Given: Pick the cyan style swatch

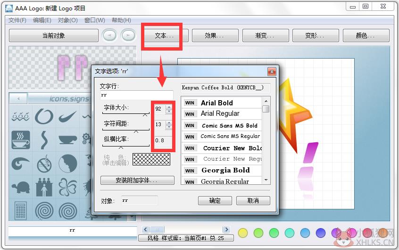Looking at the screenshot, I should click(x=290, y=233).
